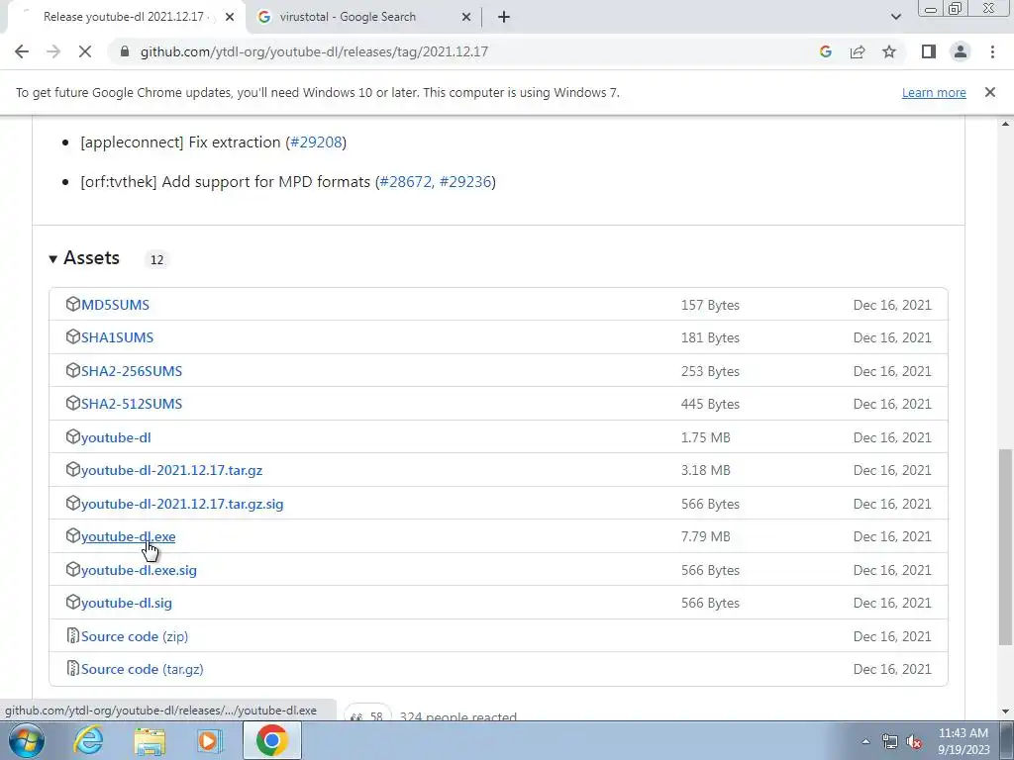This screenshot has width=1014, height=760.
Task: View site information via the padlock icon
Action: click(x=125, y=51)
